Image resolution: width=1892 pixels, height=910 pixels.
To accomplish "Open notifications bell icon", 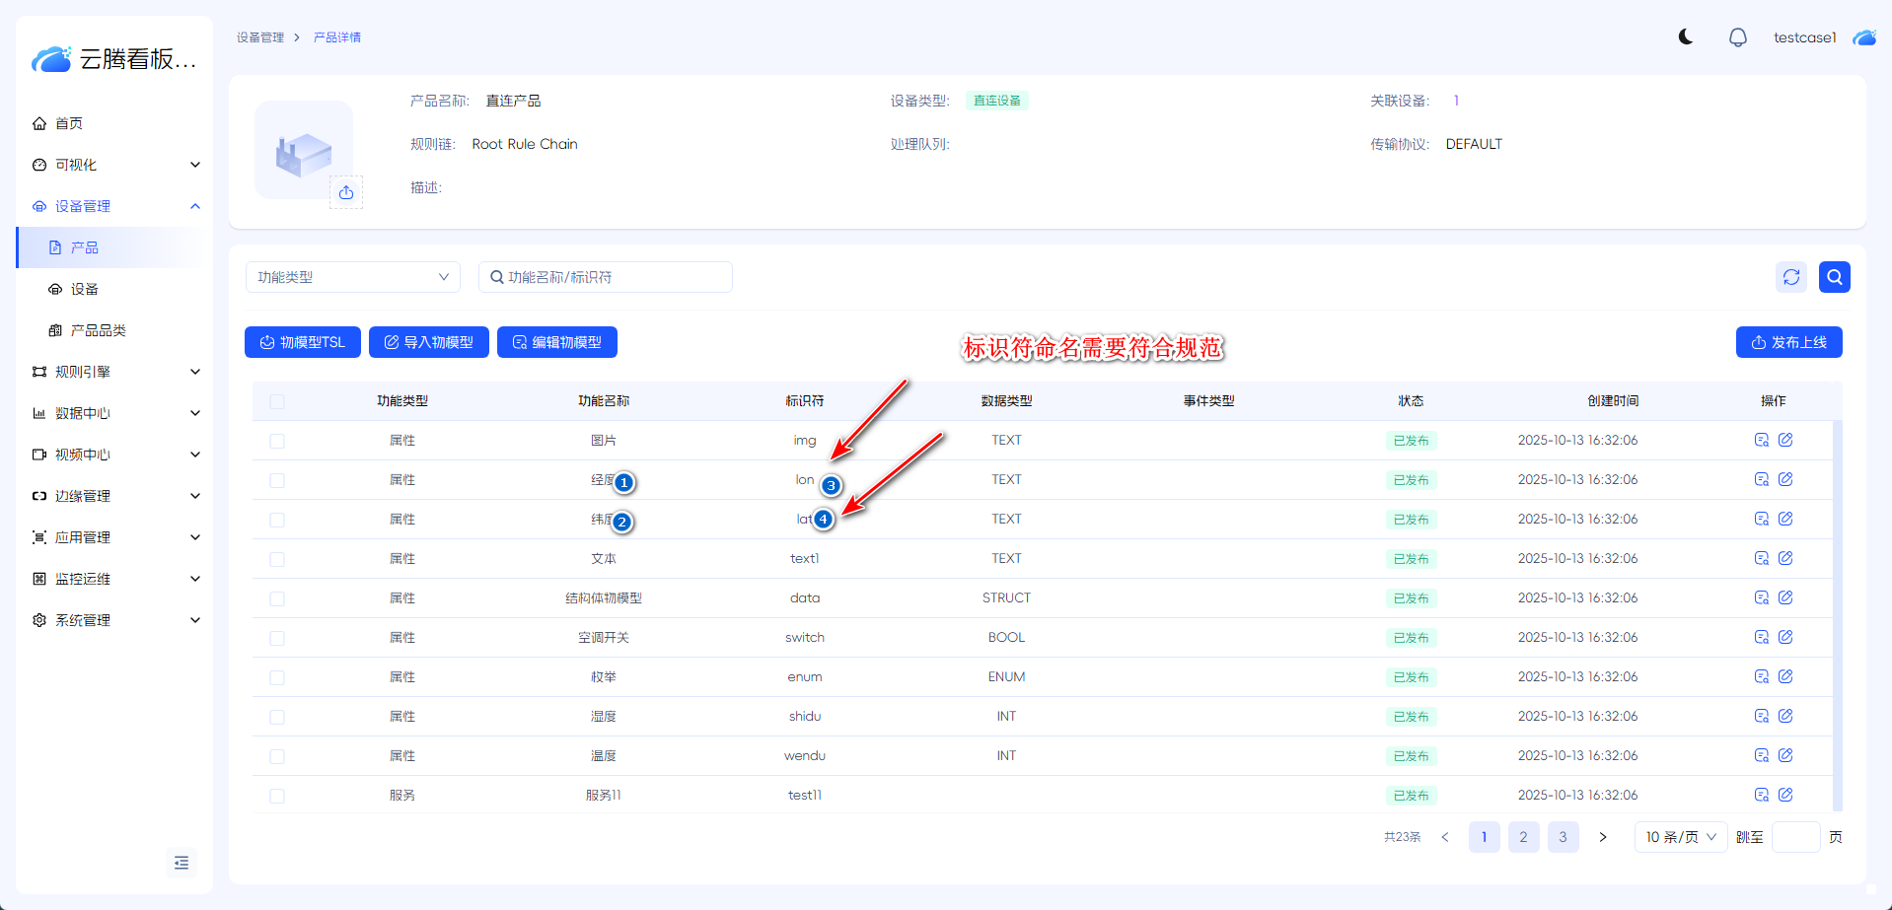I will pyautogui.click(x=1737, y=37).
